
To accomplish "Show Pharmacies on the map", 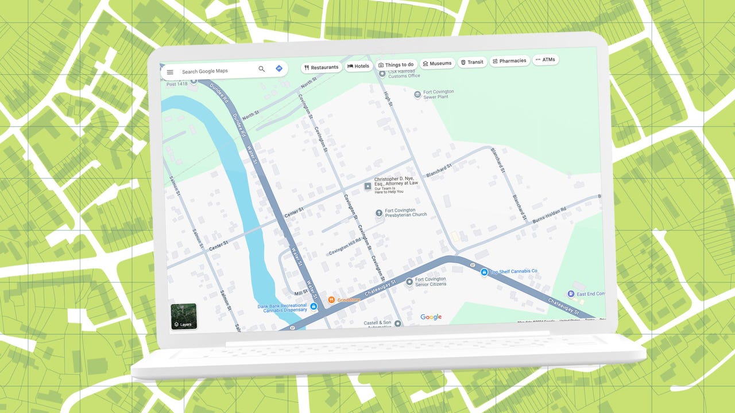I will click(x=509, y=61).
